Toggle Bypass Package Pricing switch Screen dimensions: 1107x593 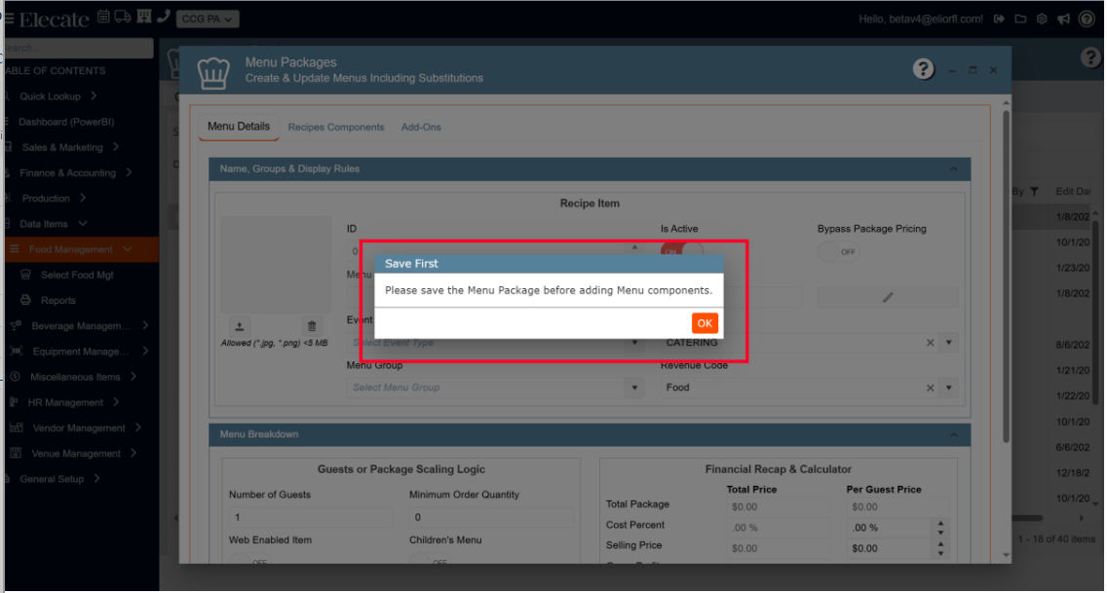point(838,252)
